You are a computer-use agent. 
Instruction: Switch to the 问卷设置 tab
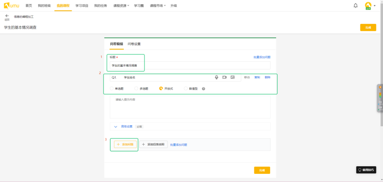tap(134, 44)
